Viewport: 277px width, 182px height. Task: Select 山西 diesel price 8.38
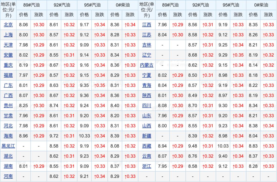point(253,126)
